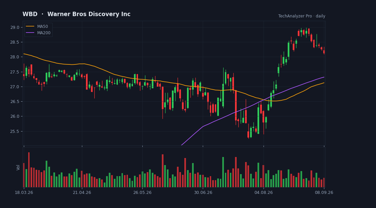Click the orange MA50 legend line swatch
The height and width of the screenshot is (208, 376).
click(30, 27)
